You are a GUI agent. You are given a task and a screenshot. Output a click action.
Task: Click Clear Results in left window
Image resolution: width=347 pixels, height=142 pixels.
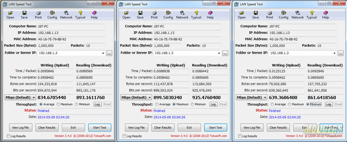pos(47,128)
